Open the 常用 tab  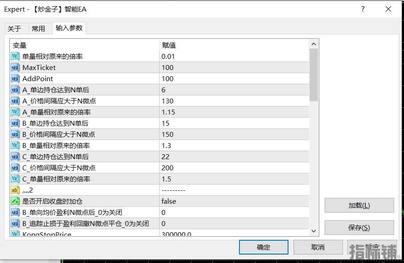tap(38, 29)
